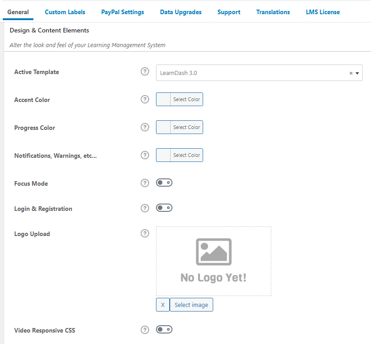
Task: Disable Video Responsive CSS
Action: point(164,329)
